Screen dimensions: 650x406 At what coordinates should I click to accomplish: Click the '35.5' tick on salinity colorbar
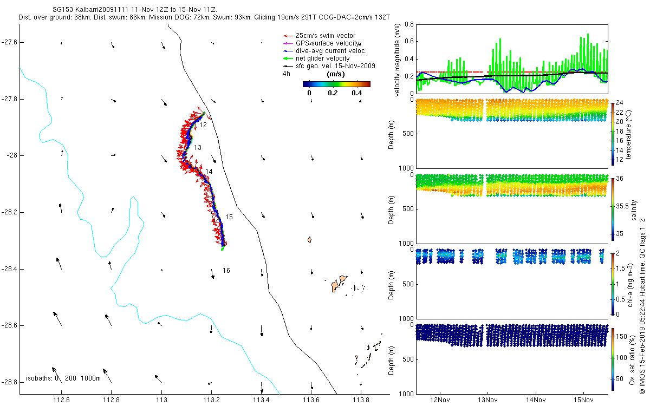623,206
